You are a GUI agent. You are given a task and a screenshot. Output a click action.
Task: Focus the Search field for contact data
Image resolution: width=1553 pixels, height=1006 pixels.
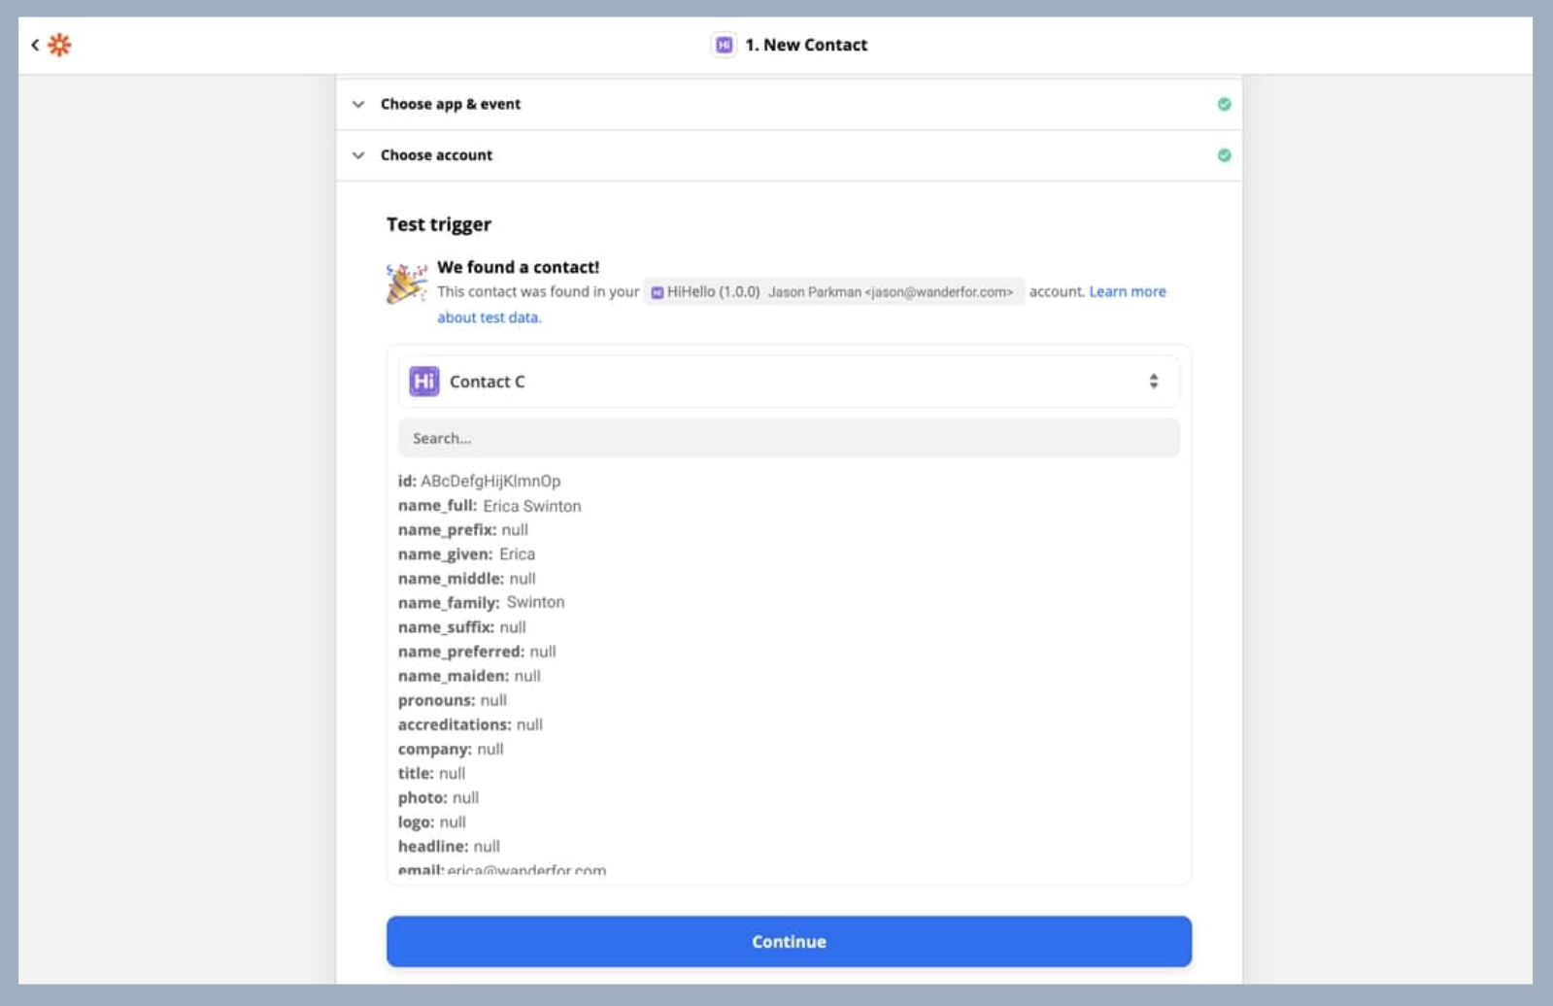(789, 438)
